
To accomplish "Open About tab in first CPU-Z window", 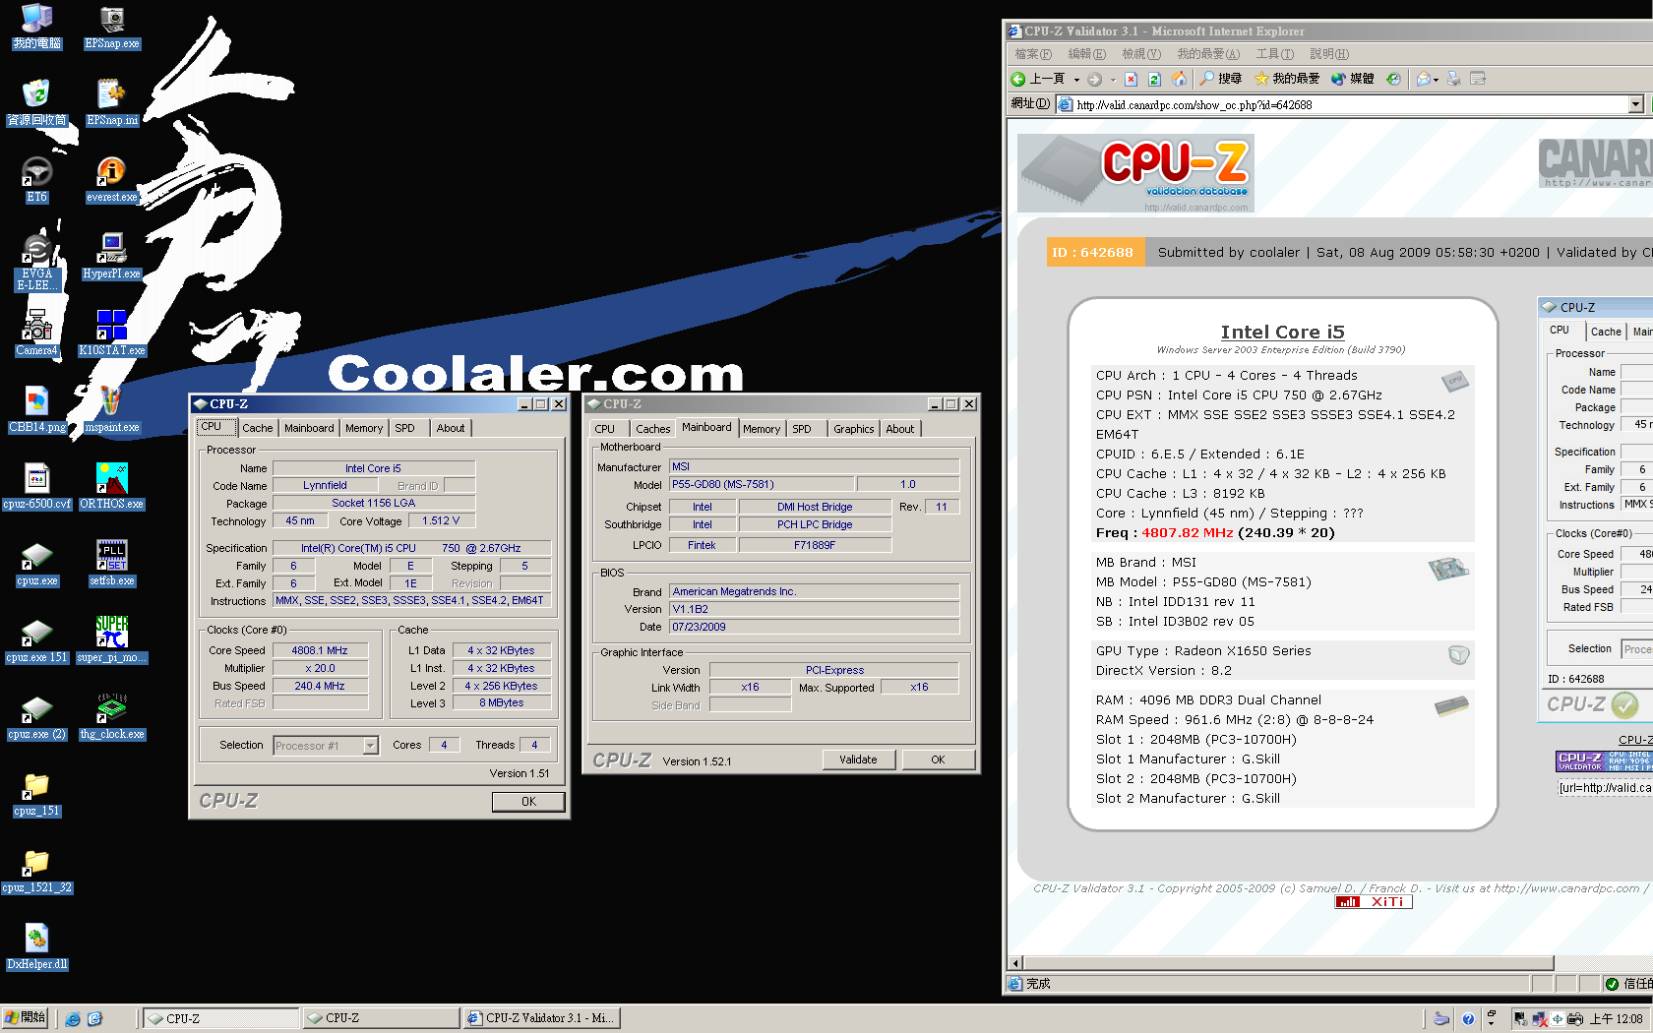I will (451, 428).
